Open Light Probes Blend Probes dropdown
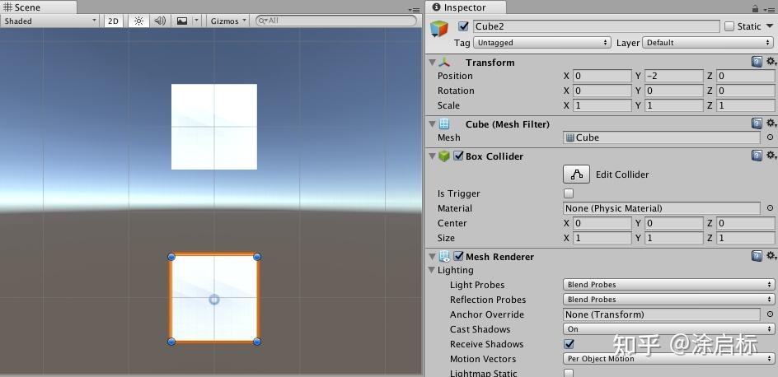The width and height of the screenshot is (778, 377). tap(668, 284)
